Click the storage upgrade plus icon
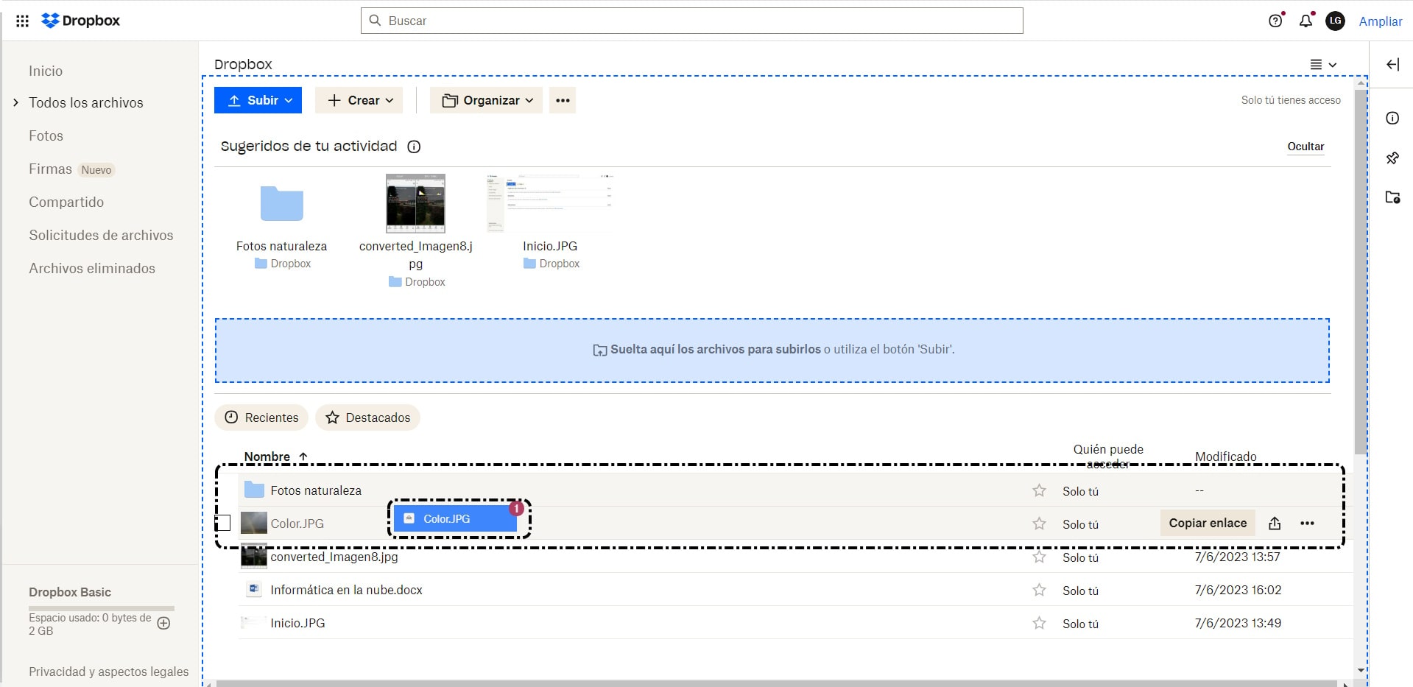The image size is (1413, 687). coord(164,623)
